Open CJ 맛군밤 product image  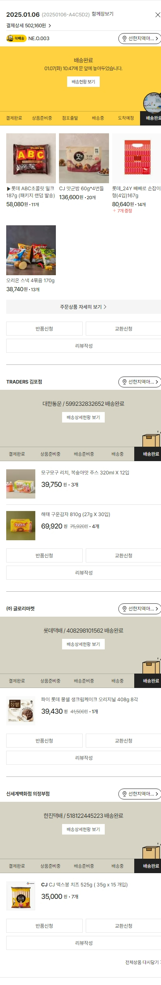(x=84, y=158)
